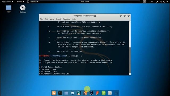Open the Terminal app menu in top bar
This screenshot has height=96, width=170.
pos(33,2)
